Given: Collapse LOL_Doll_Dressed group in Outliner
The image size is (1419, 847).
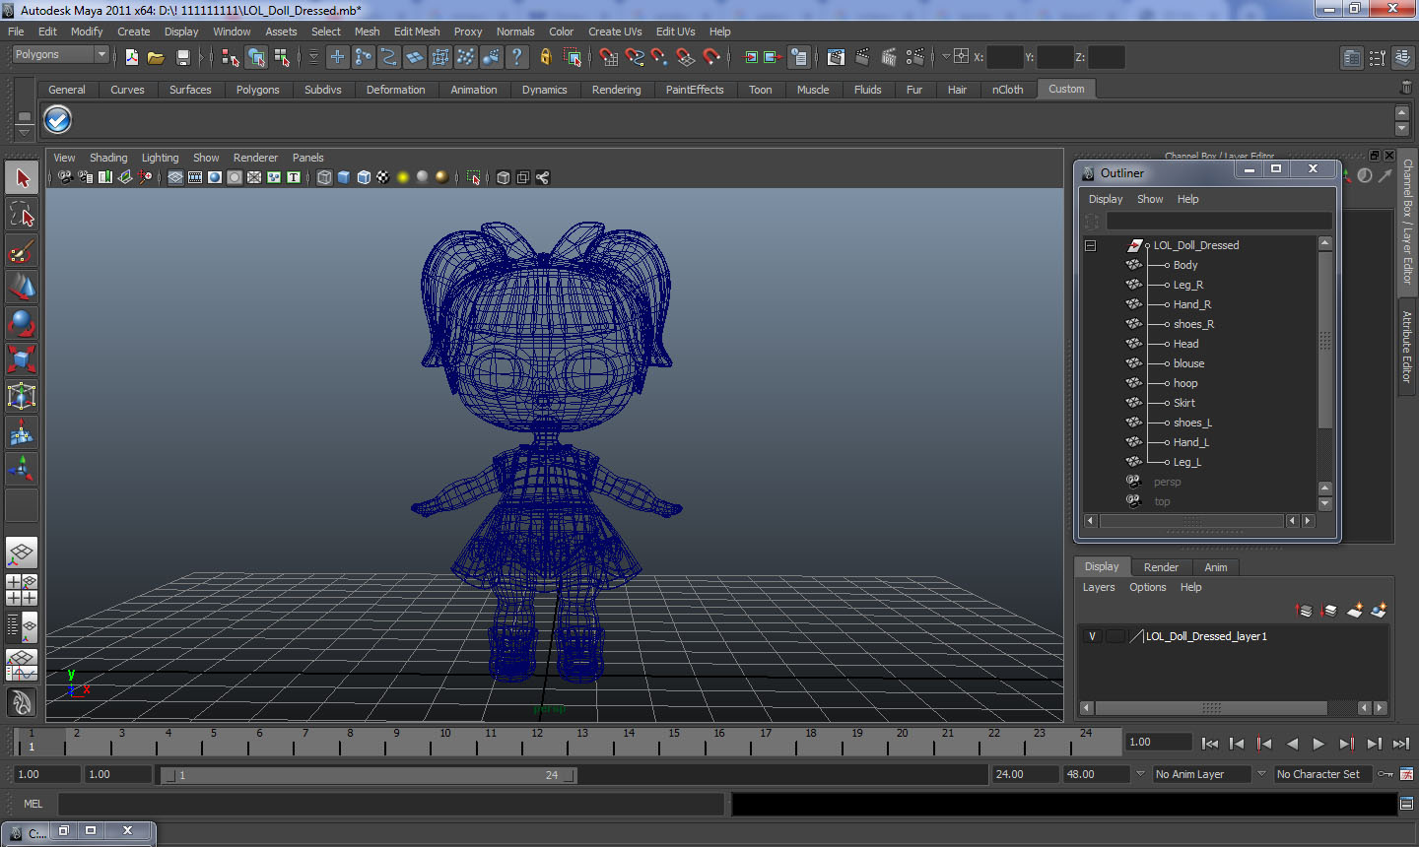Looking at the screenshot, I should (1091, 245).
